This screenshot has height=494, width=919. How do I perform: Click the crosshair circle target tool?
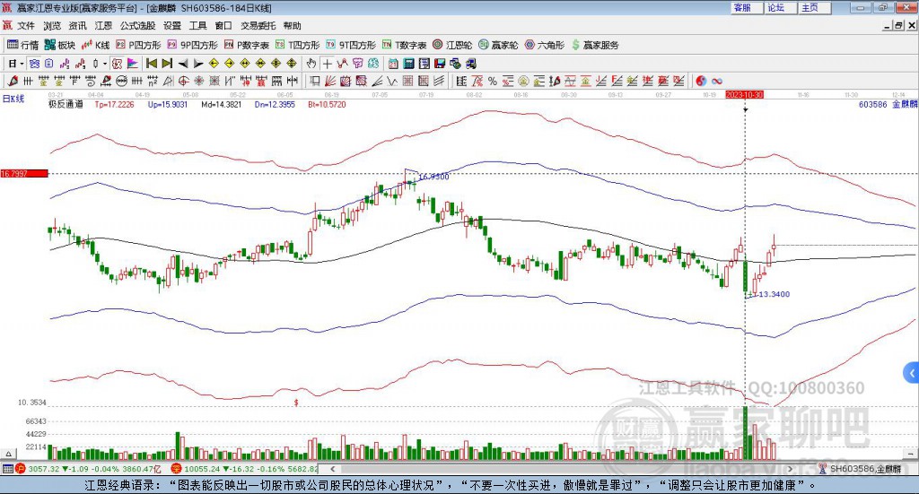coord(183,81)
